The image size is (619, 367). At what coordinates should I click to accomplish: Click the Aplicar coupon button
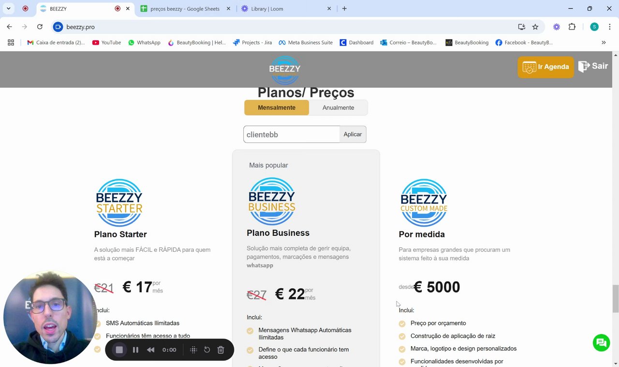pos(353,134)
